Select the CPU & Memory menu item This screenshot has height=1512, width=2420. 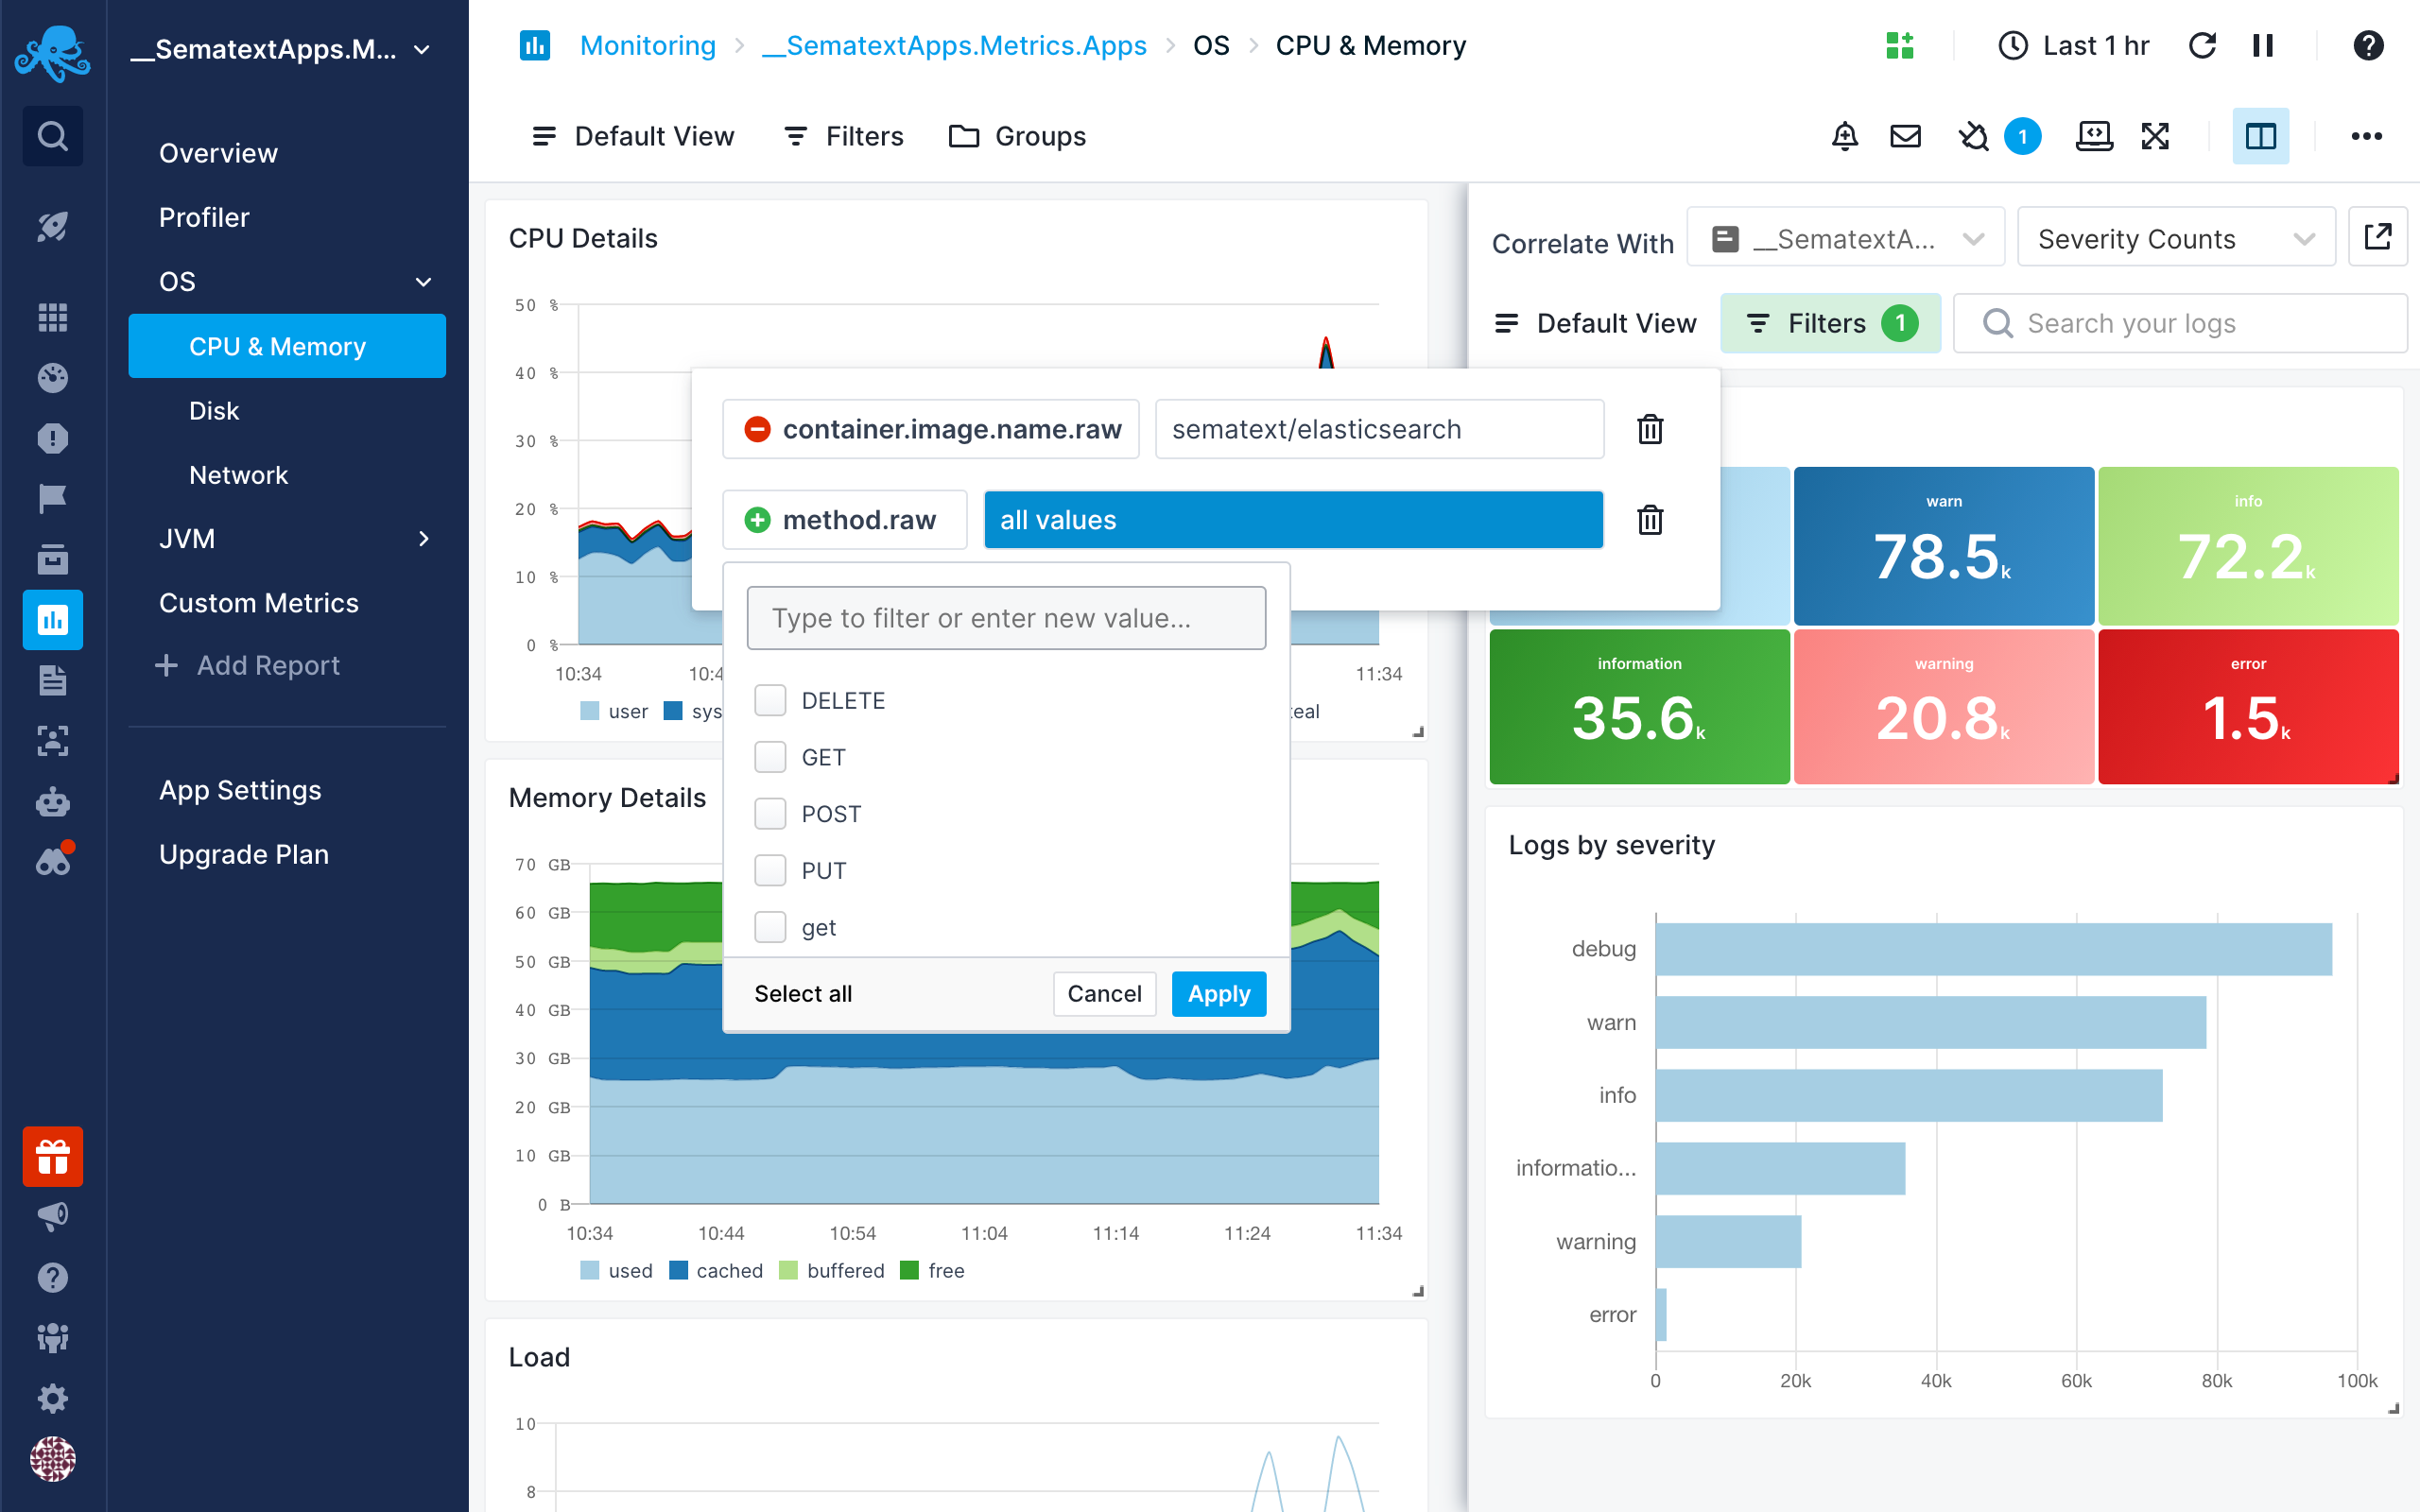click(x=277, y=347)
